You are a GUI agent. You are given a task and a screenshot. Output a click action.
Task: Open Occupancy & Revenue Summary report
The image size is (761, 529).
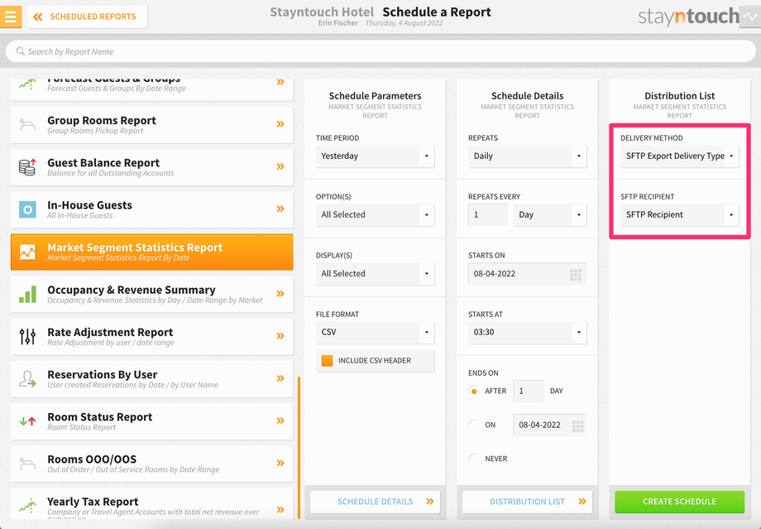[x=152, y=295]
